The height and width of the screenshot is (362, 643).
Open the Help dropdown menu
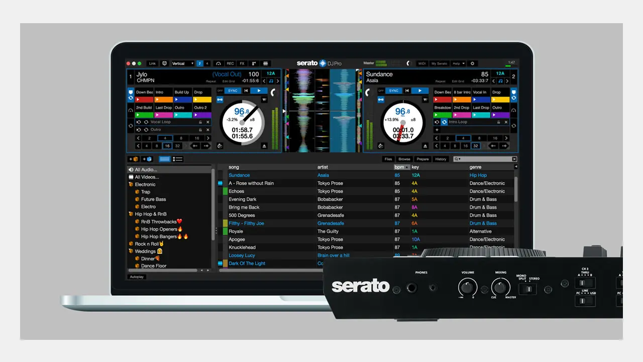458,63
